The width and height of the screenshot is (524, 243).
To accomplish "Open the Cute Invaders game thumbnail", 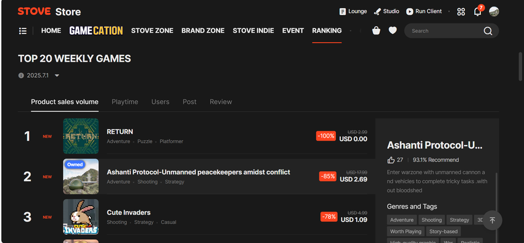I will coord(81,217).
